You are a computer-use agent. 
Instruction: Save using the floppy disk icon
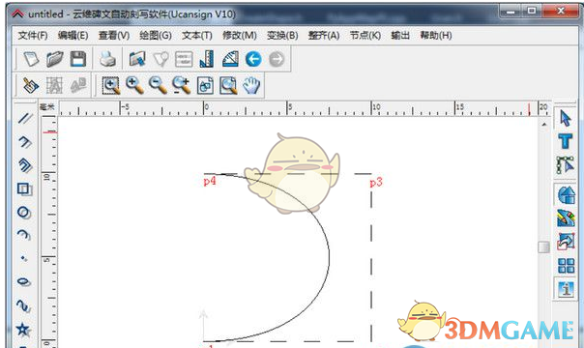[x=78, y=59]
